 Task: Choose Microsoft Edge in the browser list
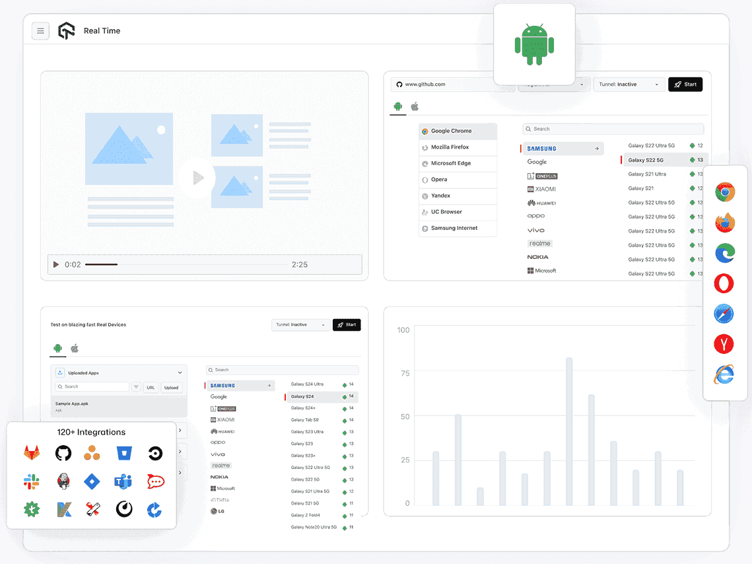pyautogui.click(x=458, y=164)
